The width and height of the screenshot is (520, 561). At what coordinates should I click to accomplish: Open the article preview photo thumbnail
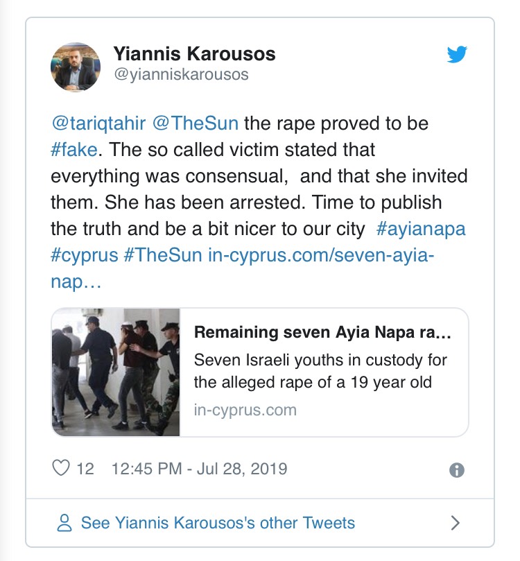click(116, 372)
